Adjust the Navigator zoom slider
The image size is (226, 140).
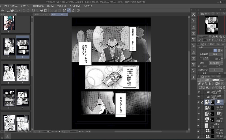[203, 37]
